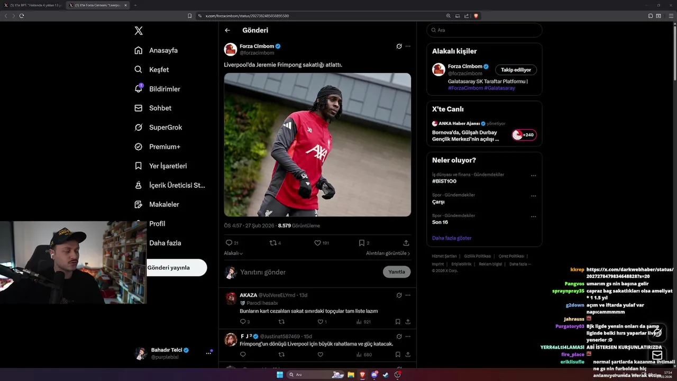Open Forza Cimbom post avatar
Screen dimensions: 677x381
tap(231, 49)
